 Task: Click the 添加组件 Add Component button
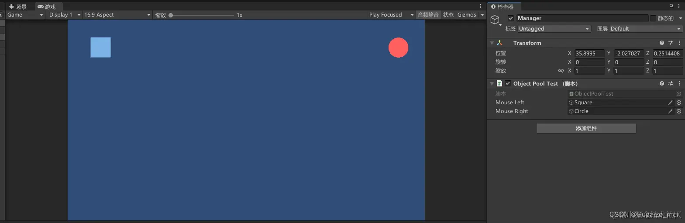point(586,128)
